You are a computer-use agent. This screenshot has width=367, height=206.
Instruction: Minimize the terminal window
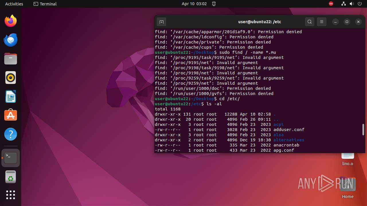(x=335, y=22)
